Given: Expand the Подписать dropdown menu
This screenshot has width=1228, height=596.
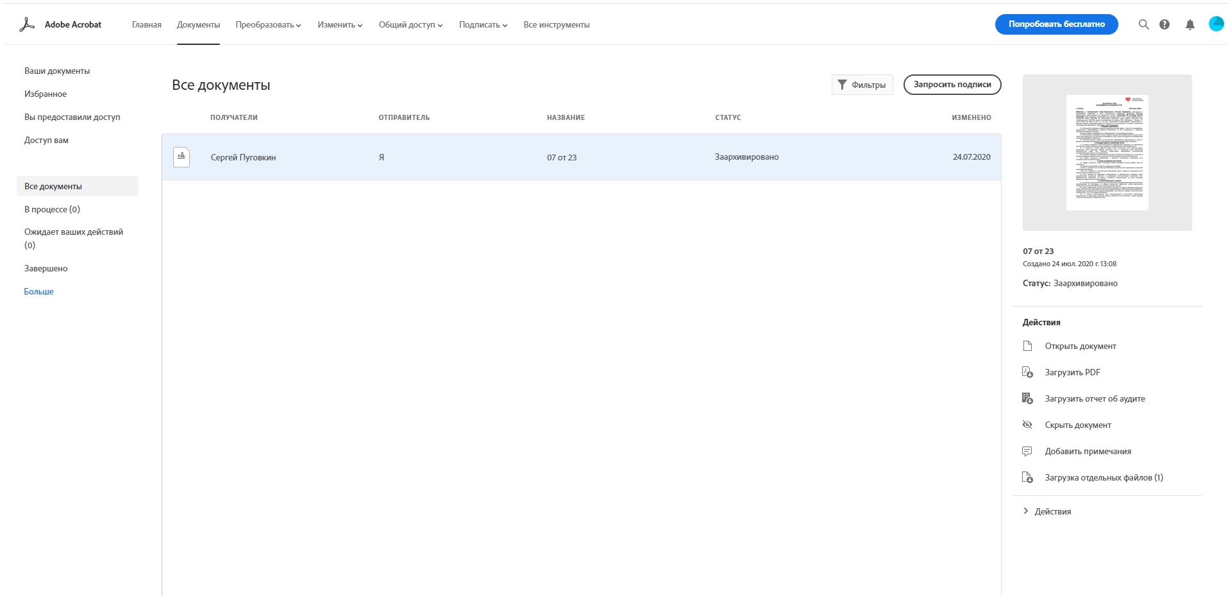Looking at the screenshot, I should click(483, 25).
